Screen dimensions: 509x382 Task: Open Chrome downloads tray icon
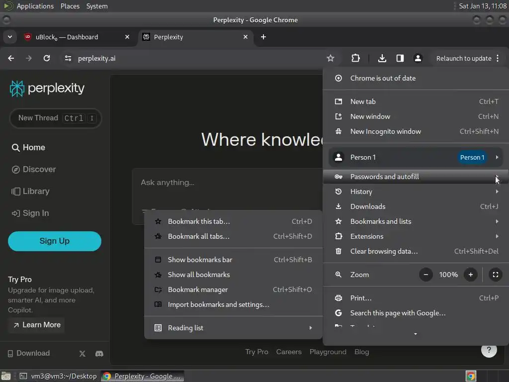pos(382,58)
